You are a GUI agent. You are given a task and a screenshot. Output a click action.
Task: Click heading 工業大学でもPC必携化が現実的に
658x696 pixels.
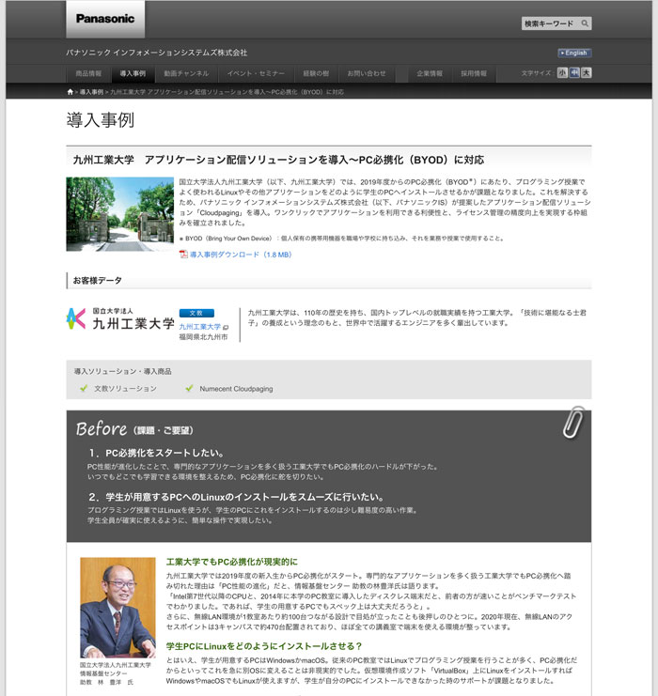pyautogui.click(x=232, y=562)
